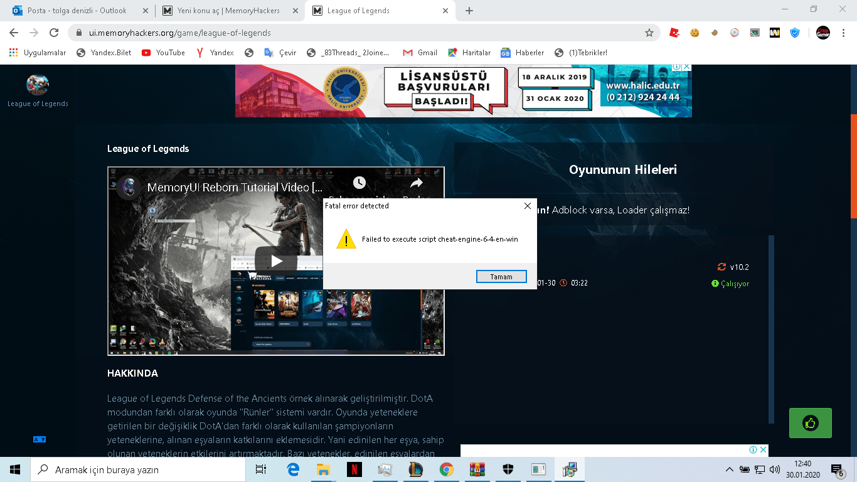Viewport: 857px width, 482px height.
Task: Open Task View on the taskbar
Action: tap(261, 469)
